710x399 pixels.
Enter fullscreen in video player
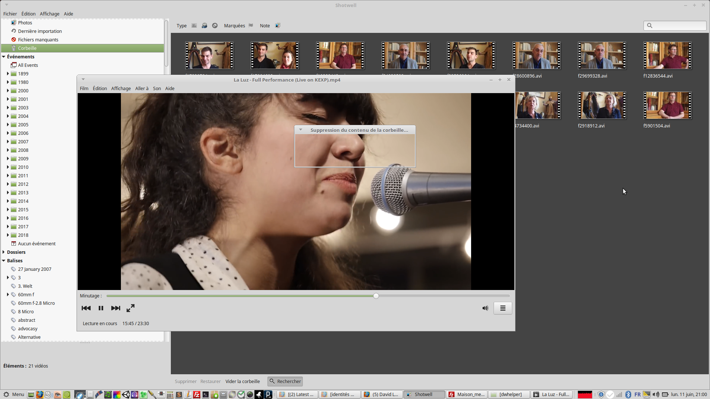[x=131, y=308]
